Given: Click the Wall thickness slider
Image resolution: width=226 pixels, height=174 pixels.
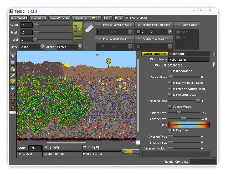Looking at the screenshot, I should (x=52, y=39).
